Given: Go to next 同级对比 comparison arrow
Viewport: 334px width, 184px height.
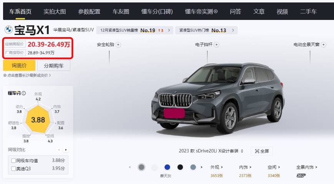Looking at the screenshot, I should pyautogui.click(x=66, y=150).
